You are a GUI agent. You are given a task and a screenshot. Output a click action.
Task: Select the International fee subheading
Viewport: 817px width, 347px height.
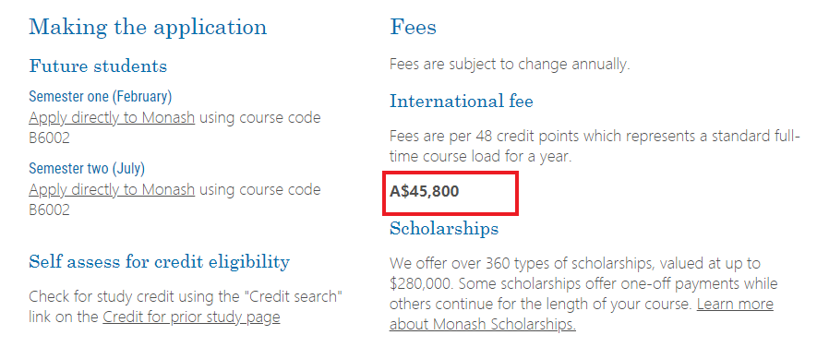pyautogui.click(x=462, y=101)
